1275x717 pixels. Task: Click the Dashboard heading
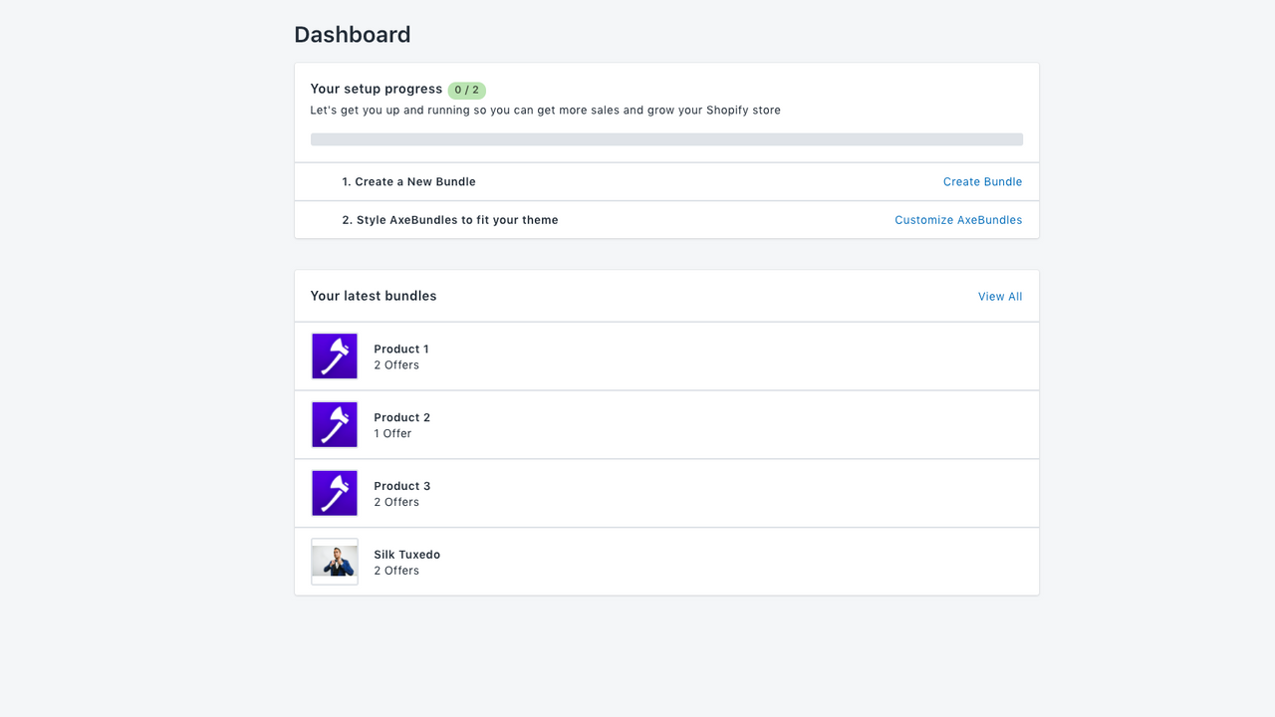(x=352, y=34)
